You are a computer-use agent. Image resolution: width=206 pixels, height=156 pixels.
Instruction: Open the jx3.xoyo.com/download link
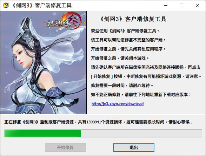point(118,104)
